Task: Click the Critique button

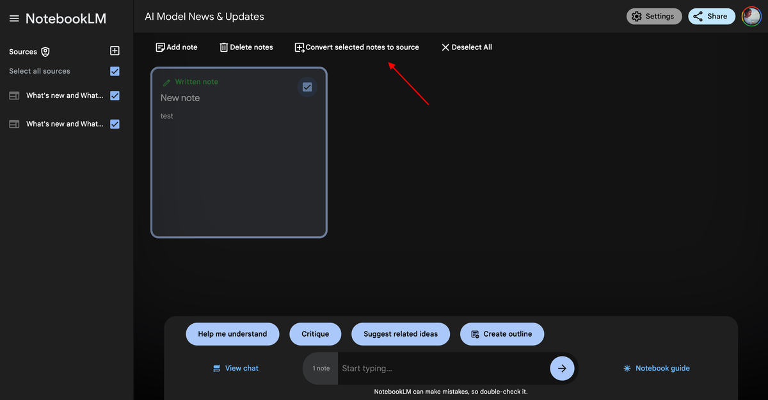Action: click(315, 333)
